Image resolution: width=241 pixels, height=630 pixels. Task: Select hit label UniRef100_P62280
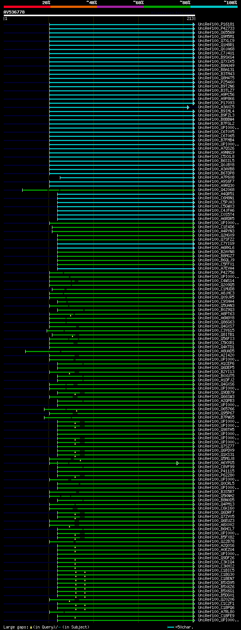216,475
